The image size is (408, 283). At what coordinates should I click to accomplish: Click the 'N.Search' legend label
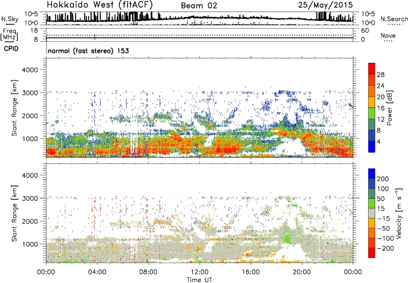click(394, 19)
